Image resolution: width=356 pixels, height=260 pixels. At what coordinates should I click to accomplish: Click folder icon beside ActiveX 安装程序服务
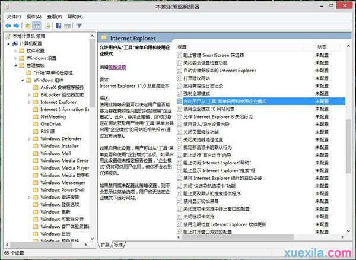pos(36,87)
